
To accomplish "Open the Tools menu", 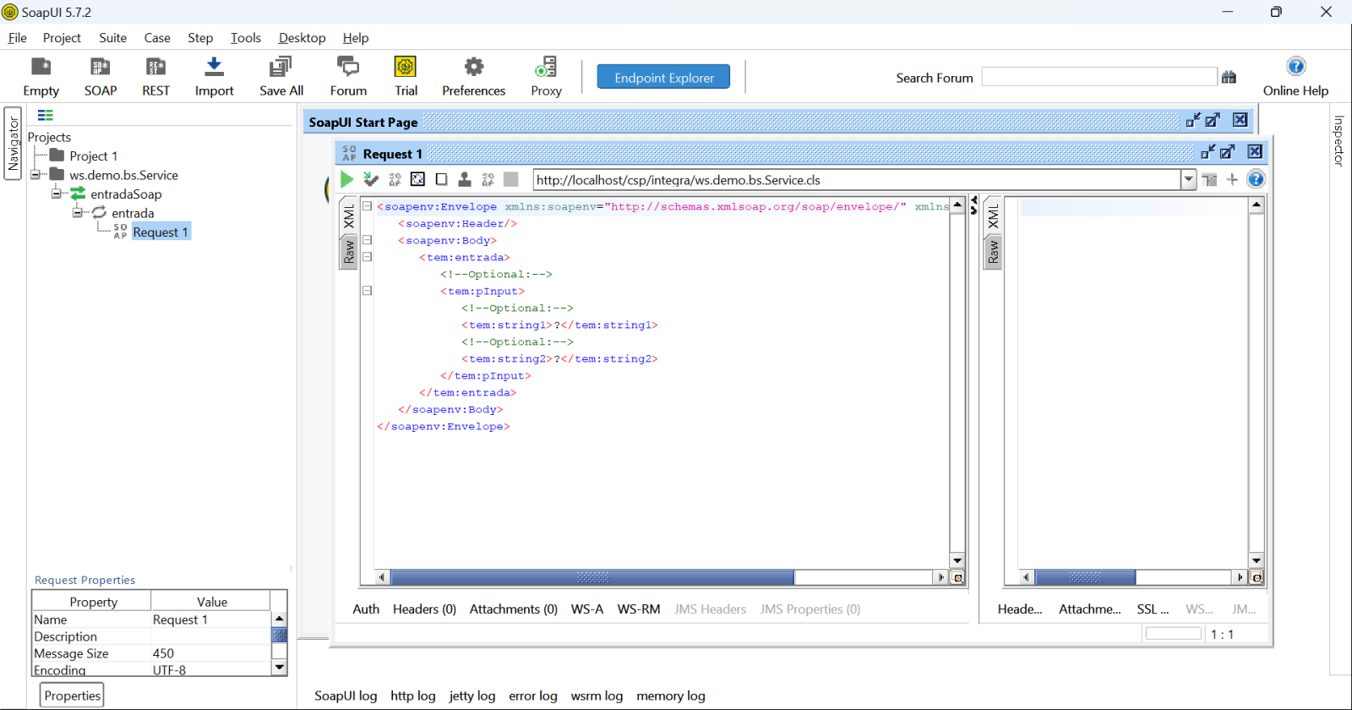I will (245, 38).
